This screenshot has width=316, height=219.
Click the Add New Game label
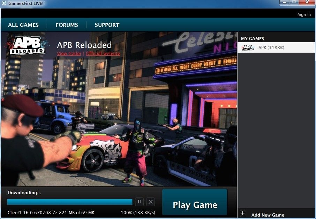click(x=268, y=215)
